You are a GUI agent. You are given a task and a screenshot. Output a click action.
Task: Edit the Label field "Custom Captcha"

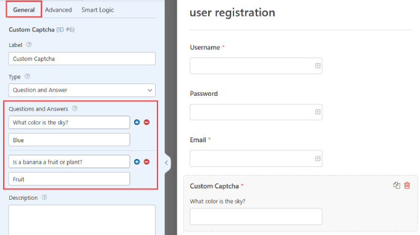tap(82, 59)
